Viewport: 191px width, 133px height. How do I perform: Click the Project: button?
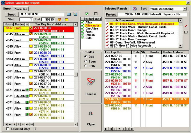pos(111,15)
